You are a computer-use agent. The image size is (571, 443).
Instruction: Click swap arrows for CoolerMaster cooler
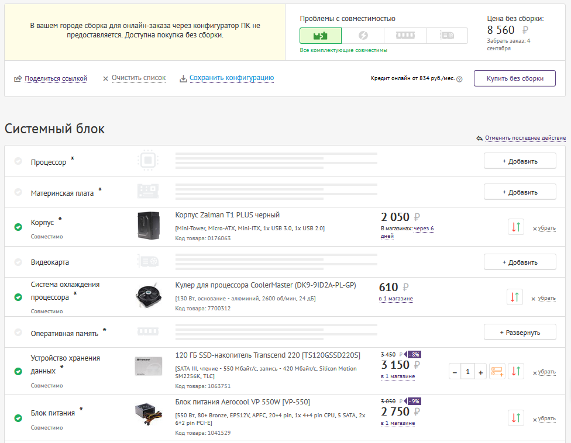[515, 297]
